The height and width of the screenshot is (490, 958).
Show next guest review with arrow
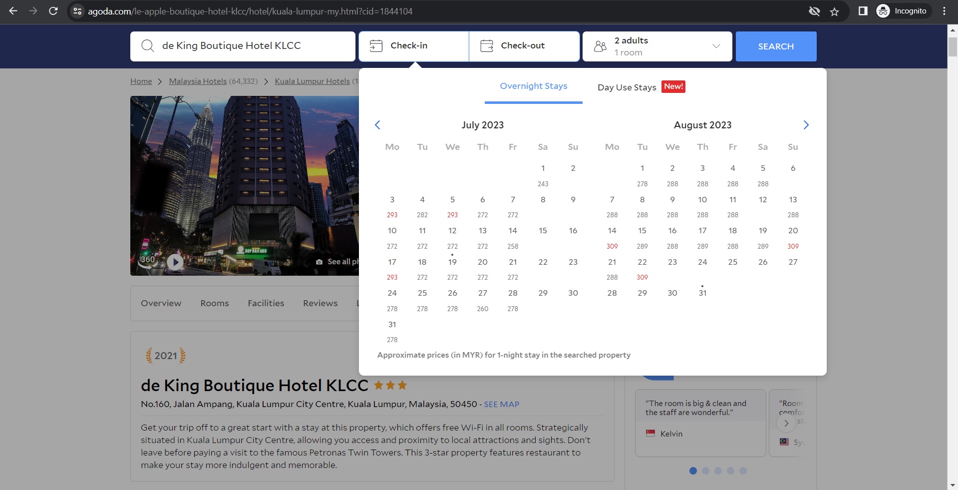tap(786, 423)
